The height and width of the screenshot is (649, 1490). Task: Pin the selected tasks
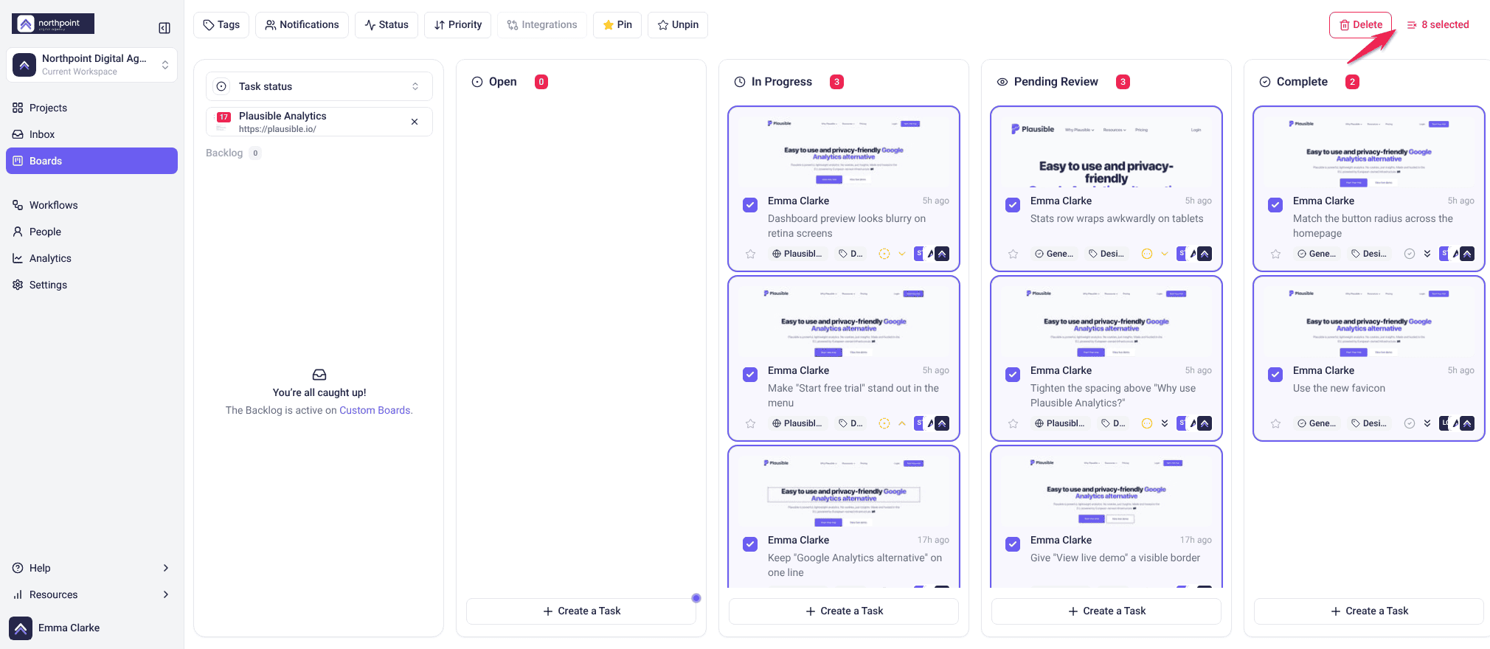tap(617, 24)
